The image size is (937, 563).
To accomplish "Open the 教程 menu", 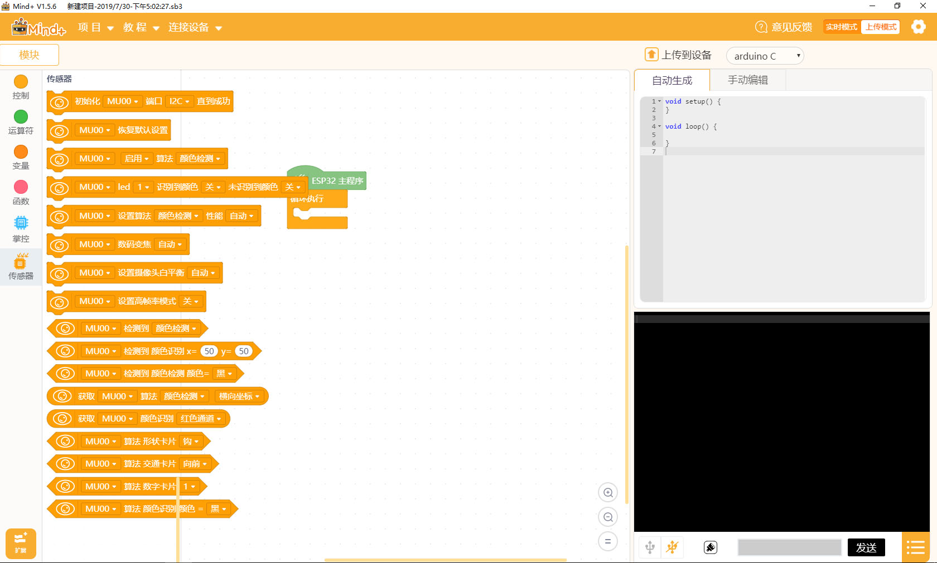I will [141, 27].
